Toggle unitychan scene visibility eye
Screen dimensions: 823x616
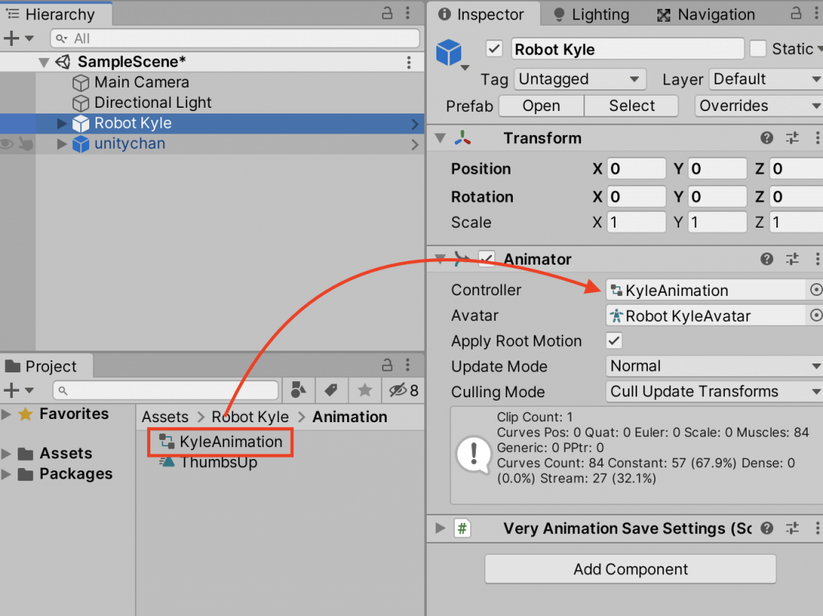pyautogui.click(x=6, y=144)
